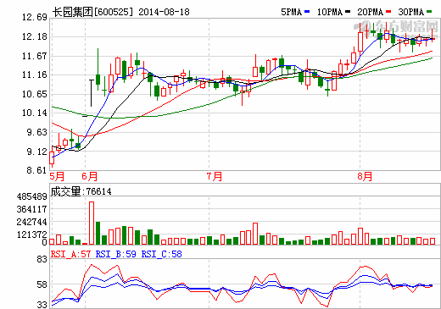This screenshot has height=309, width=441.
Task: Click the green 30PMA legend swatch
Action: 429,12
